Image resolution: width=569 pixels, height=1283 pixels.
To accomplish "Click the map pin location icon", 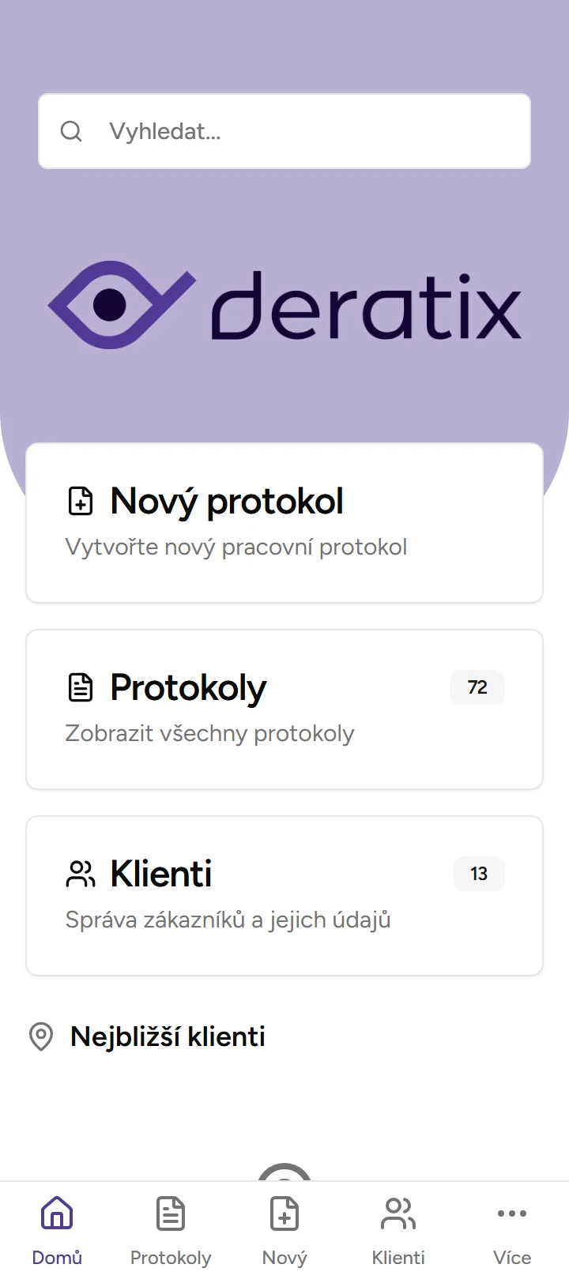I will (x=41, y=1037).
